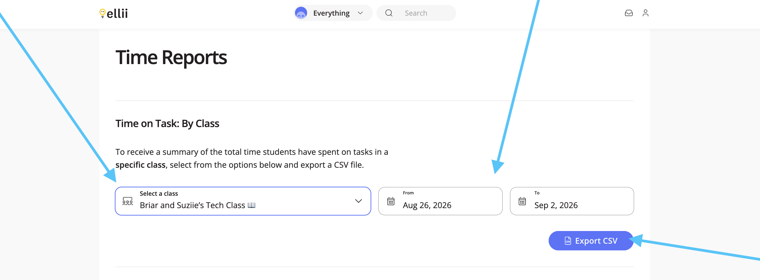Click the To date calendar icon
Viewport: 760px width, 280px height.
coord(522,201)
